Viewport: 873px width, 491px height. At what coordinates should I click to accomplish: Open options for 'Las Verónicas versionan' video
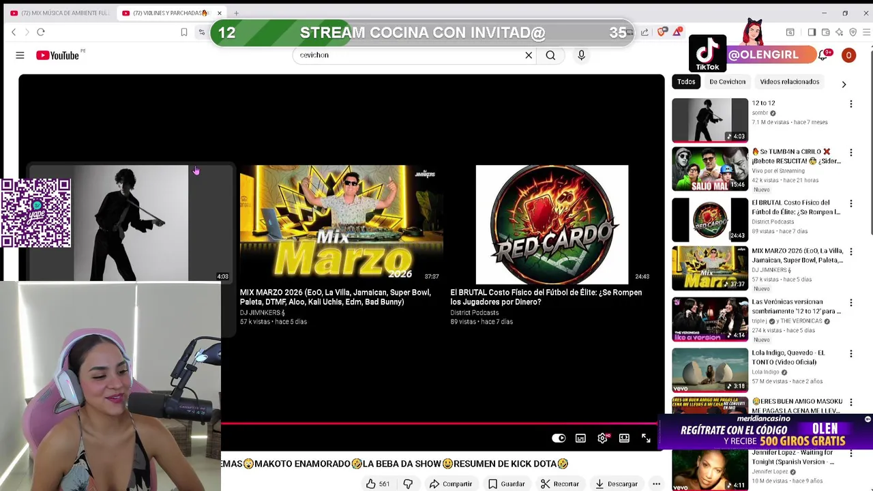pos(850,303)
